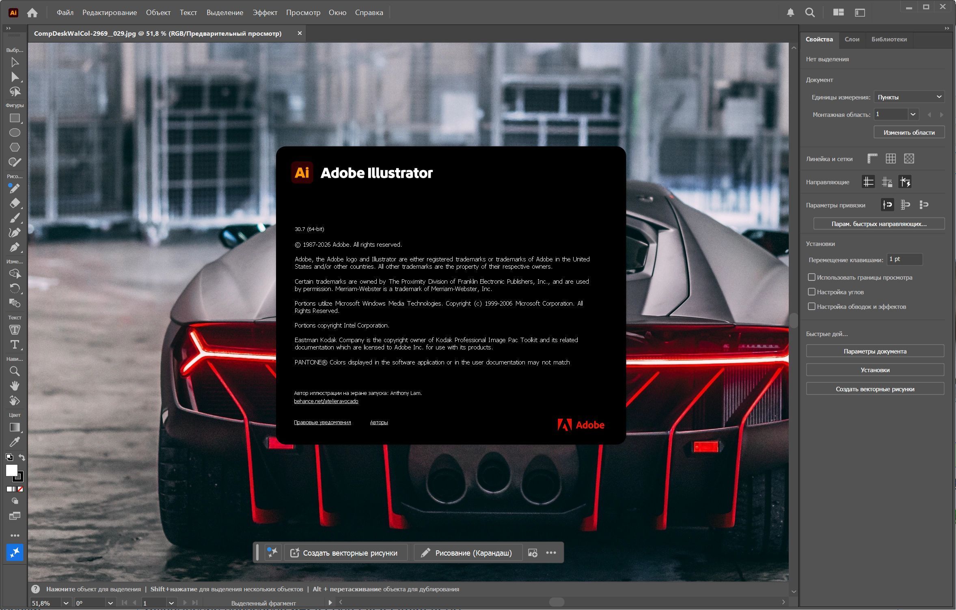The width and height of the screenshot is (956, 610).
Task: Select the Selection tool arrow
Action: (15, 62)
